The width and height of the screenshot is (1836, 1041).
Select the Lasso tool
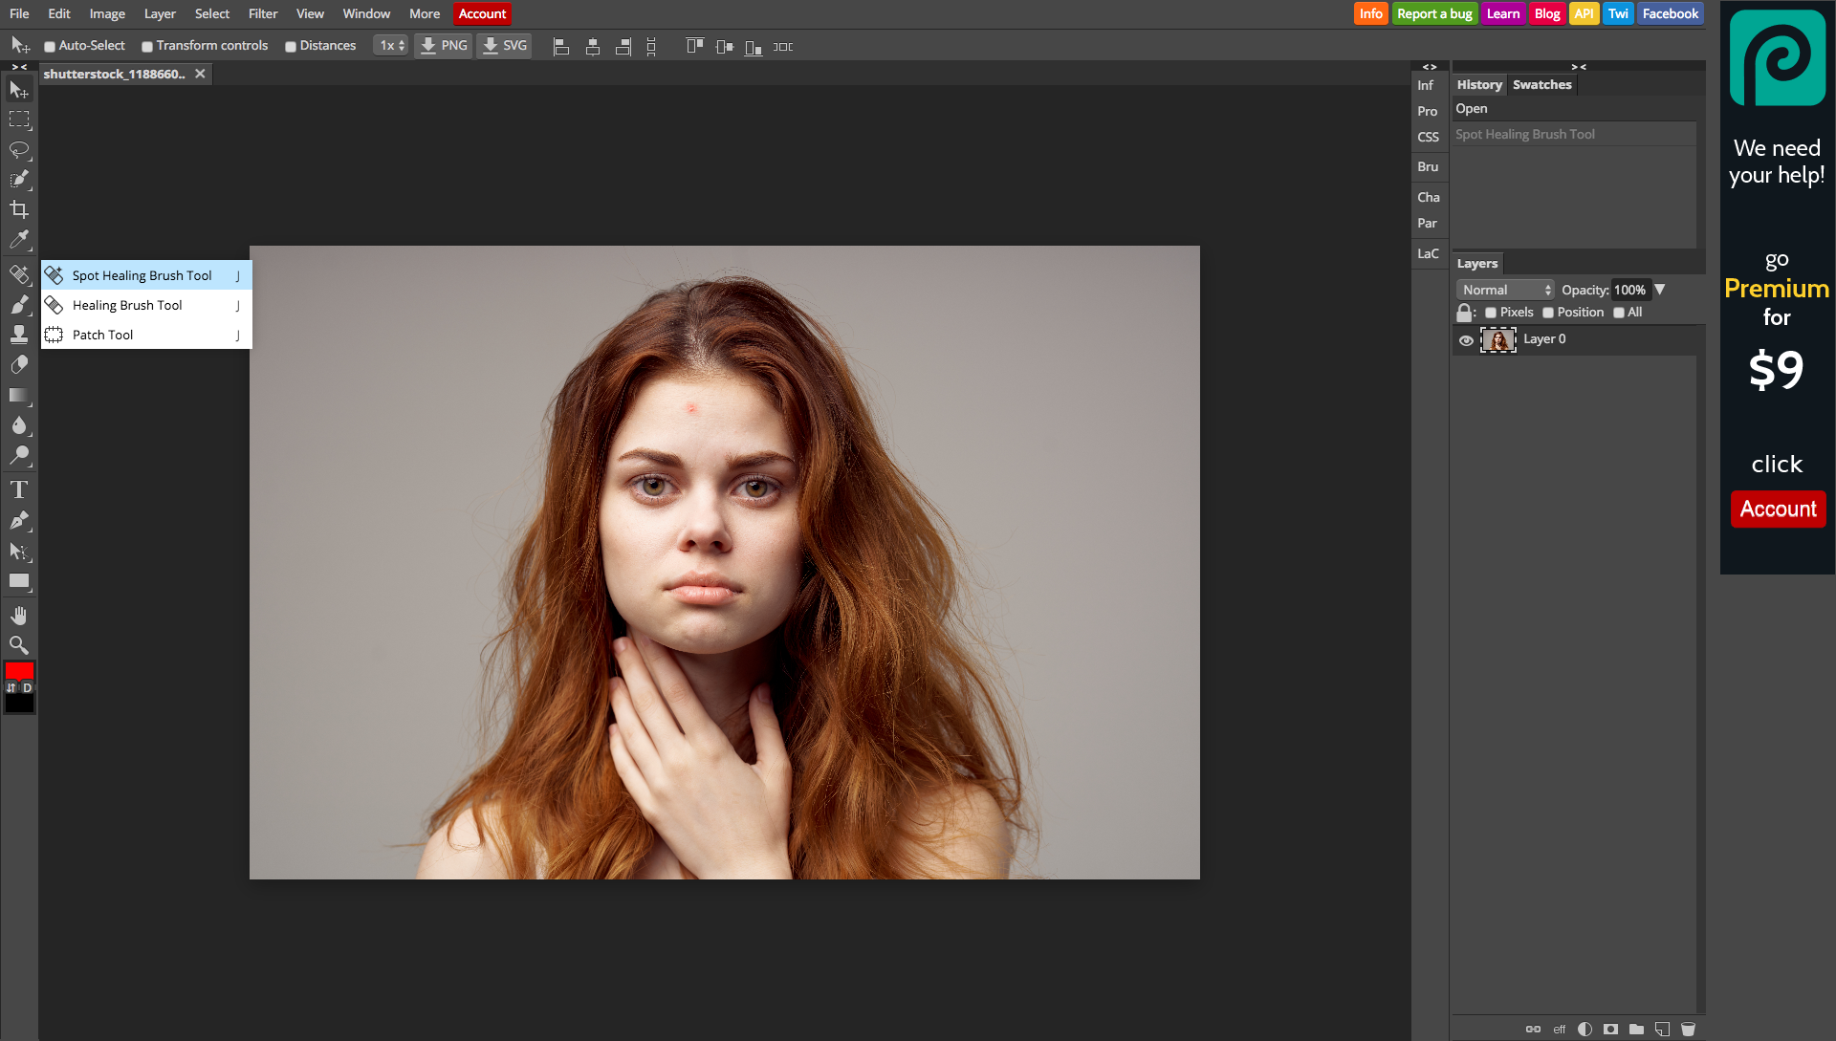point(19,149)
